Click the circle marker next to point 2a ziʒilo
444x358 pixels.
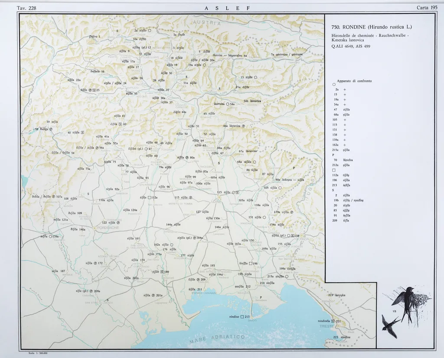(x=149, y=31)
